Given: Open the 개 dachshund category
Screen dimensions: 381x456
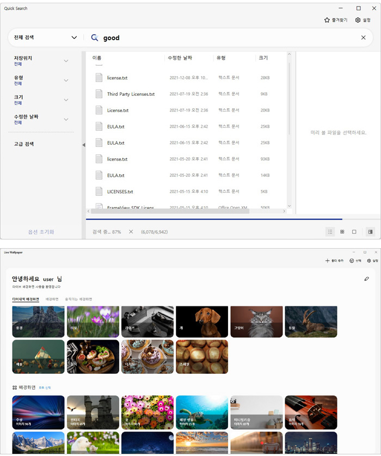Looking at the screenshot, I should pos(202,322).
